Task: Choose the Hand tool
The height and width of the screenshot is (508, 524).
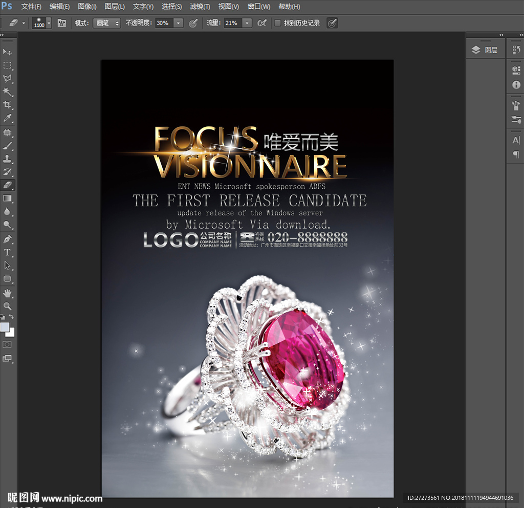Action: tap(8, 293)
